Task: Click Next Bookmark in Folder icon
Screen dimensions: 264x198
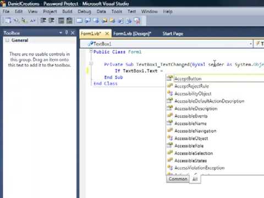Action: tap(112, 20)
